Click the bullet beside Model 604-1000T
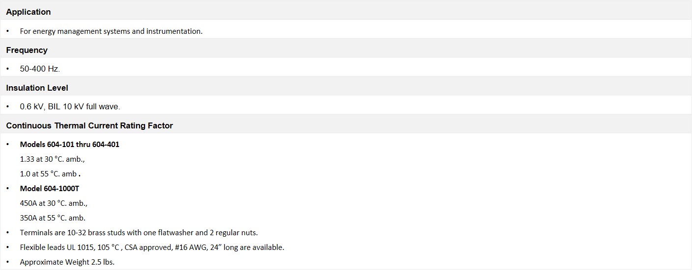 7,188
